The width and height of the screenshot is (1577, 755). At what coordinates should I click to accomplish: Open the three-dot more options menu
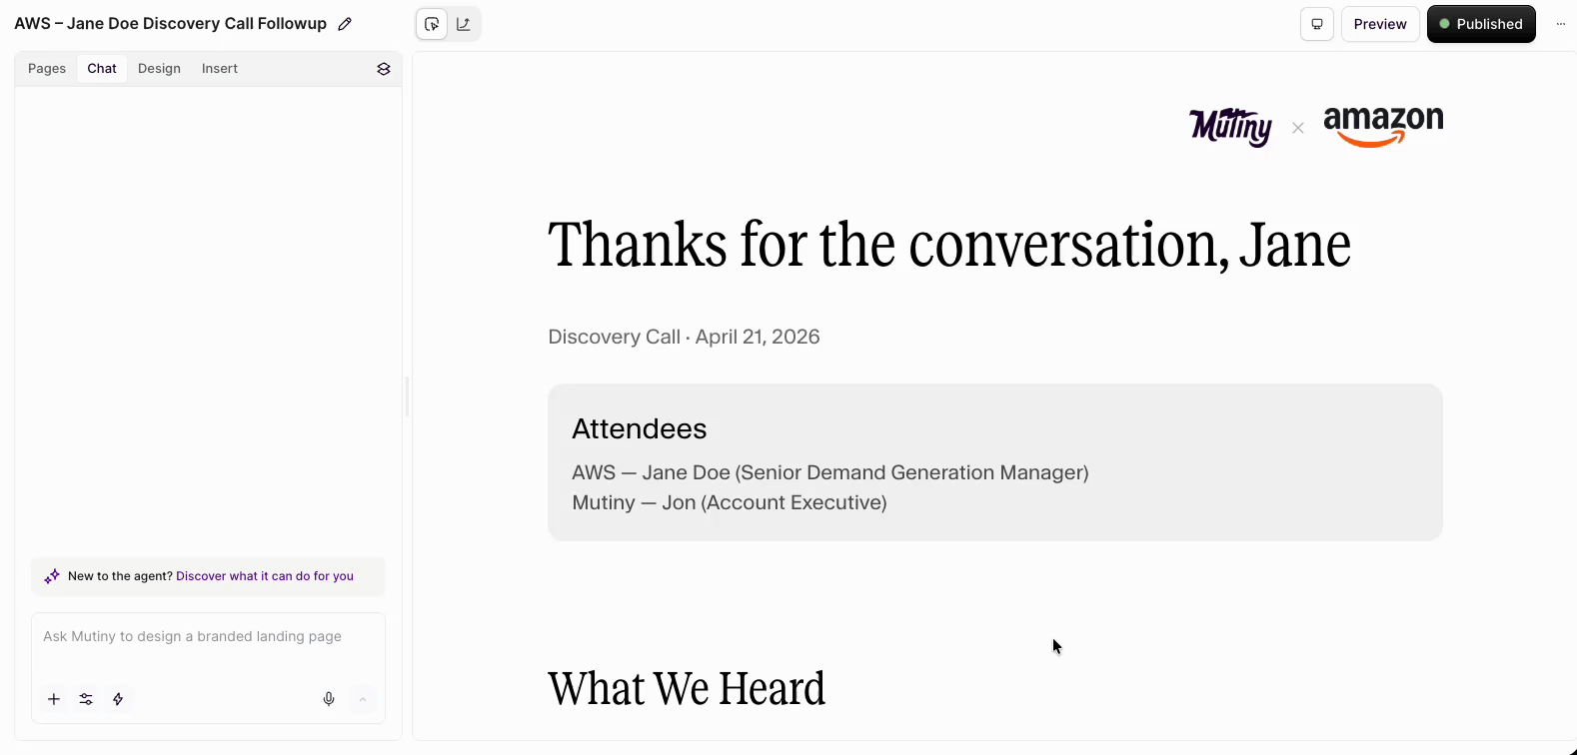click(x=1560, y=24)
